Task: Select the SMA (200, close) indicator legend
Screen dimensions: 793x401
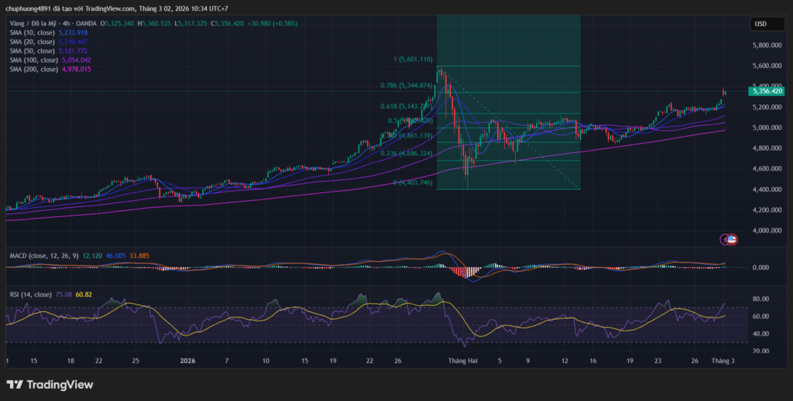Action: pyautogui.click(x=32, y=70)
